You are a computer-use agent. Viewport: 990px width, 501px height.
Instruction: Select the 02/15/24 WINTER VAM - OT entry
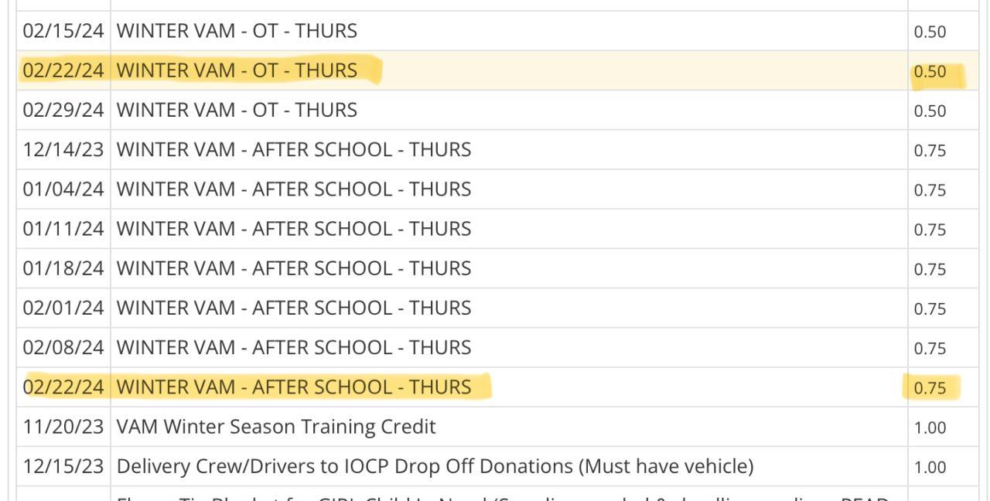(x=237, y=32)
